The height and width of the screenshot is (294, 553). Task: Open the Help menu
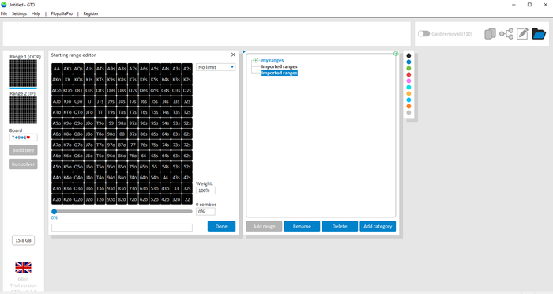click(36, 13)
